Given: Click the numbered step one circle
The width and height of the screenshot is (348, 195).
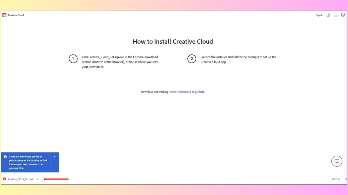Looking at the screenshot, I should point(73,59).
